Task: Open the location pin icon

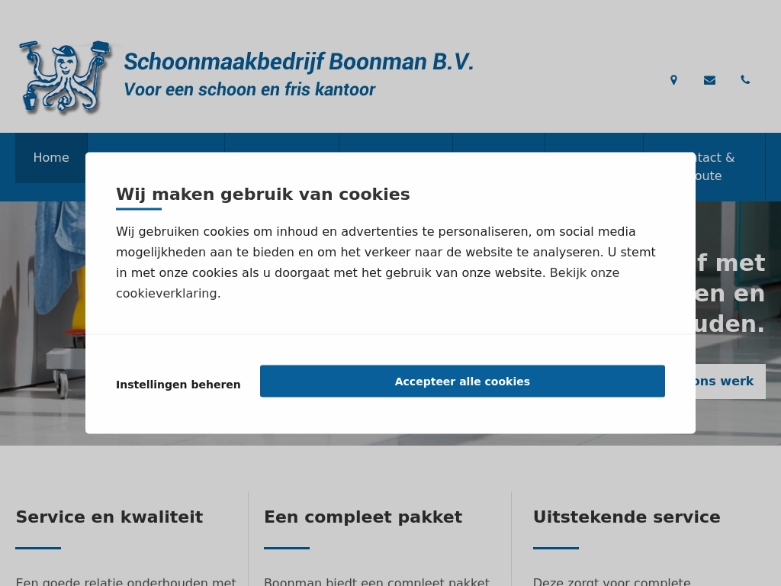Action: pos(673,80)
